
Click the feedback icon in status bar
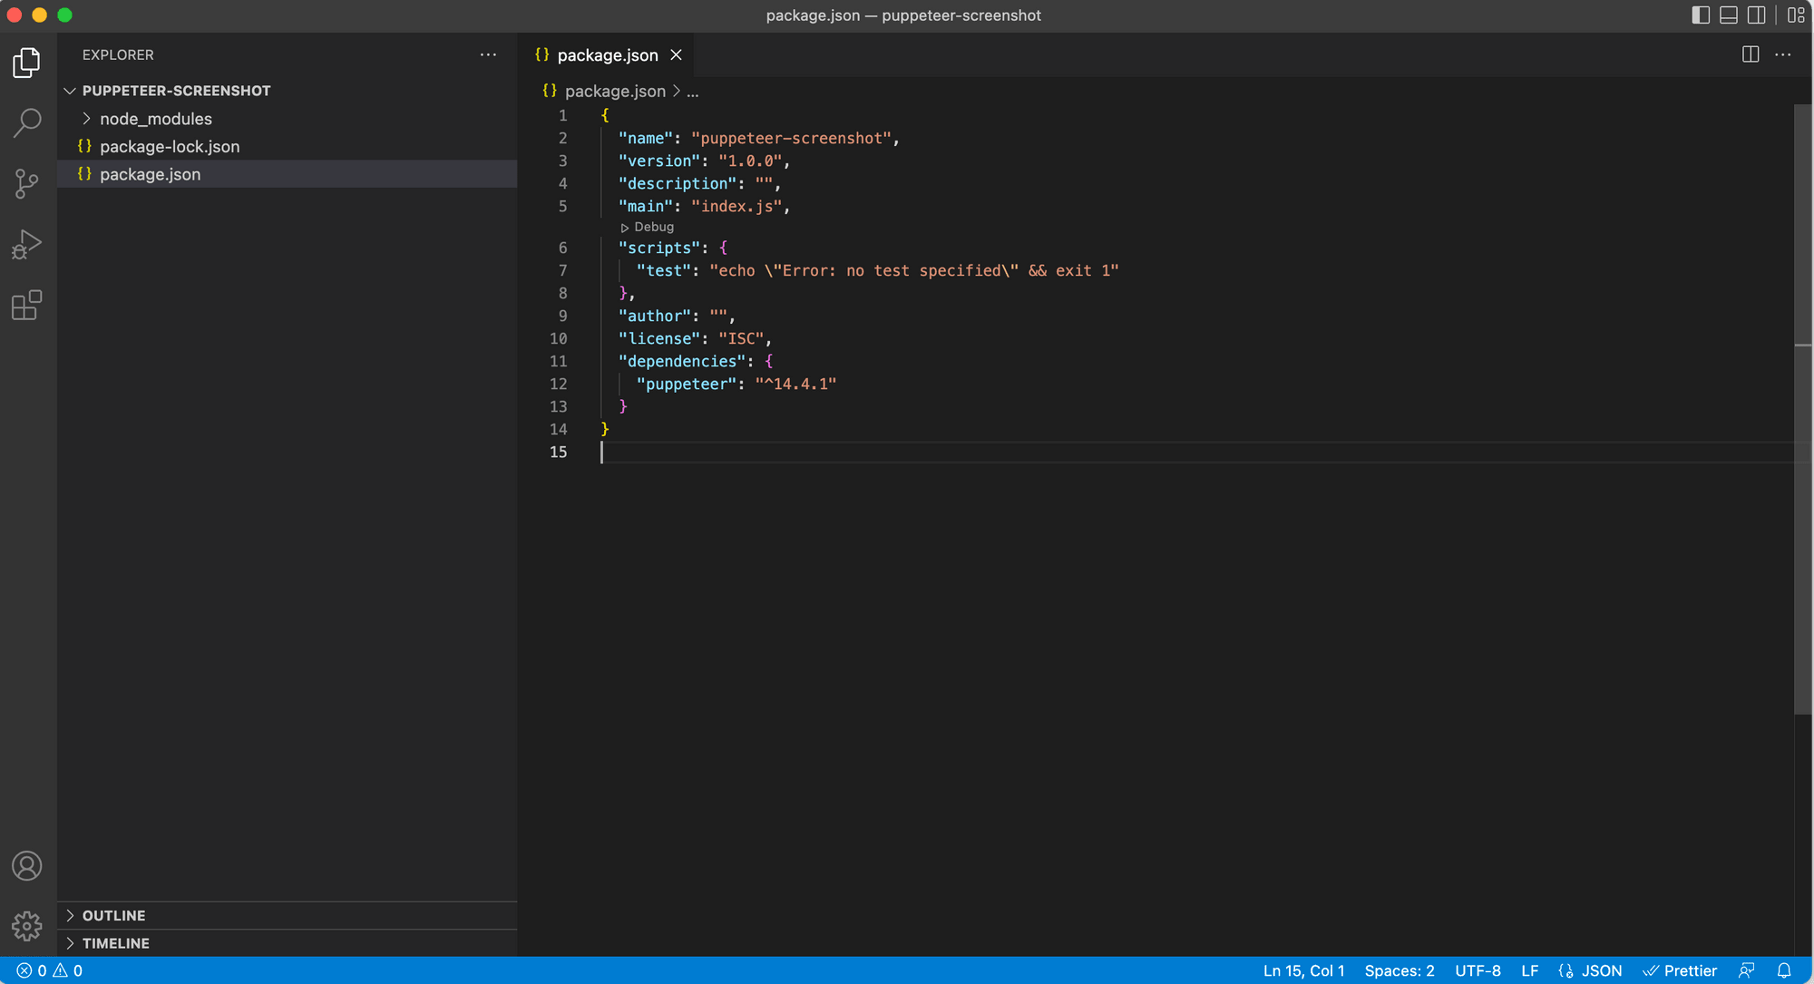coord(1747,970)
